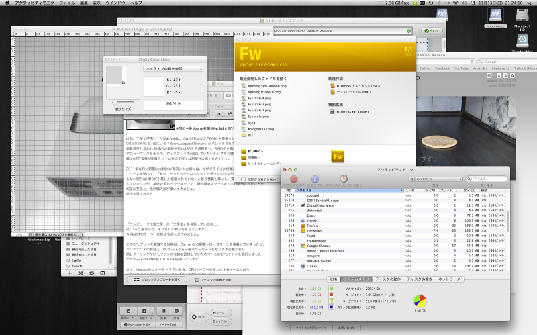This screenshot has width=537, height=335.
Task: Click the Wi-Fi status icon in menu bar
Action: click(x=456, y=3)
